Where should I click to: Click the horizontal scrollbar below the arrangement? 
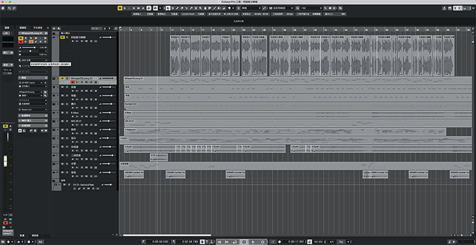coord(167,235)
